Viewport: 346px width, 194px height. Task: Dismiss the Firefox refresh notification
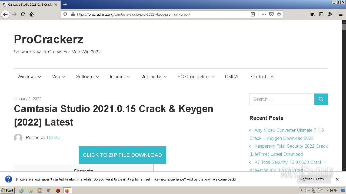click(x=337, y=179)
